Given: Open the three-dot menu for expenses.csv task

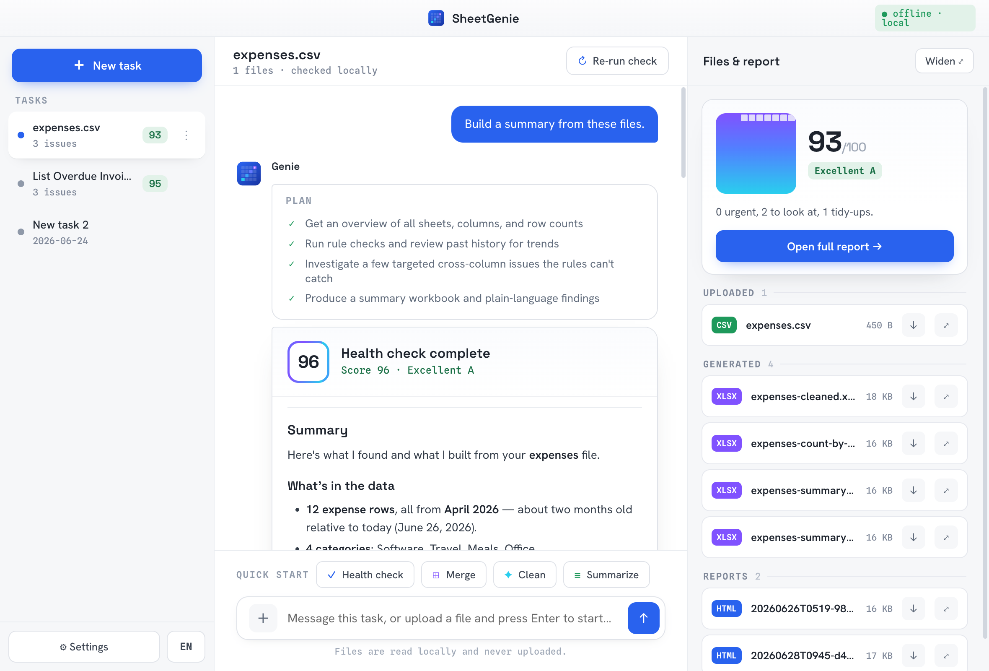Looking at the screenshot, I should (x=186, y=135).
